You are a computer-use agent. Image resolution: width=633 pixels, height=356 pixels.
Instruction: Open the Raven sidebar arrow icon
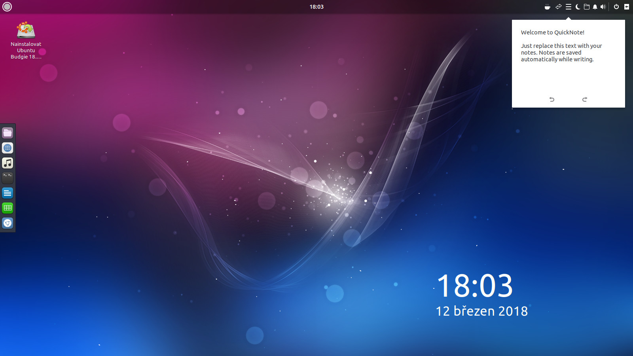coord(627,7)
